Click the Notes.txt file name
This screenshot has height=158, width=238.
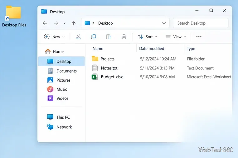(109, 68)
